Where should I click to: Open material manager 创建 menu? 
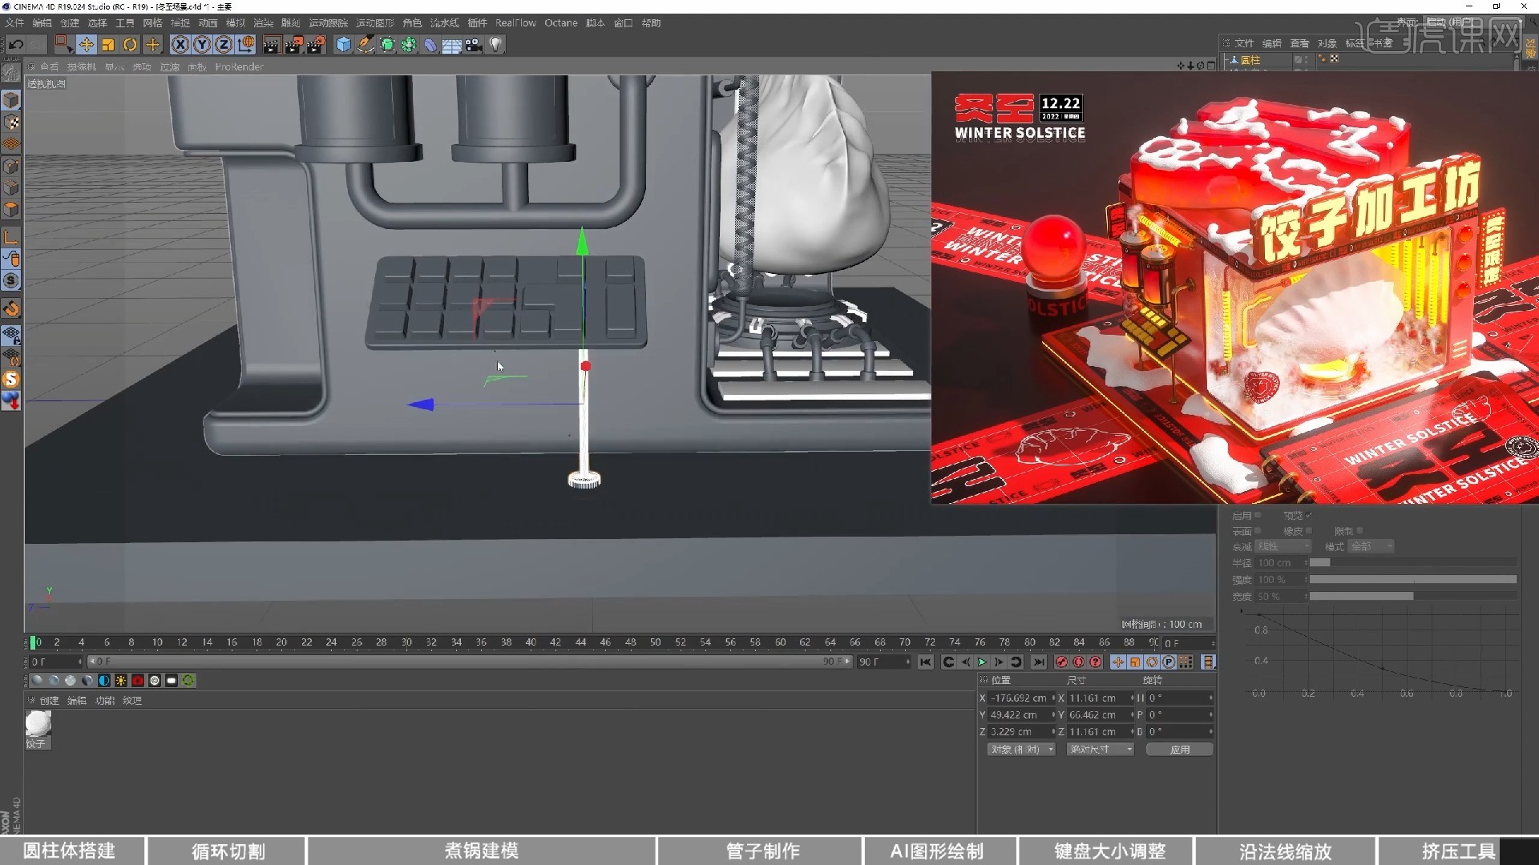(x=50, y=701)
